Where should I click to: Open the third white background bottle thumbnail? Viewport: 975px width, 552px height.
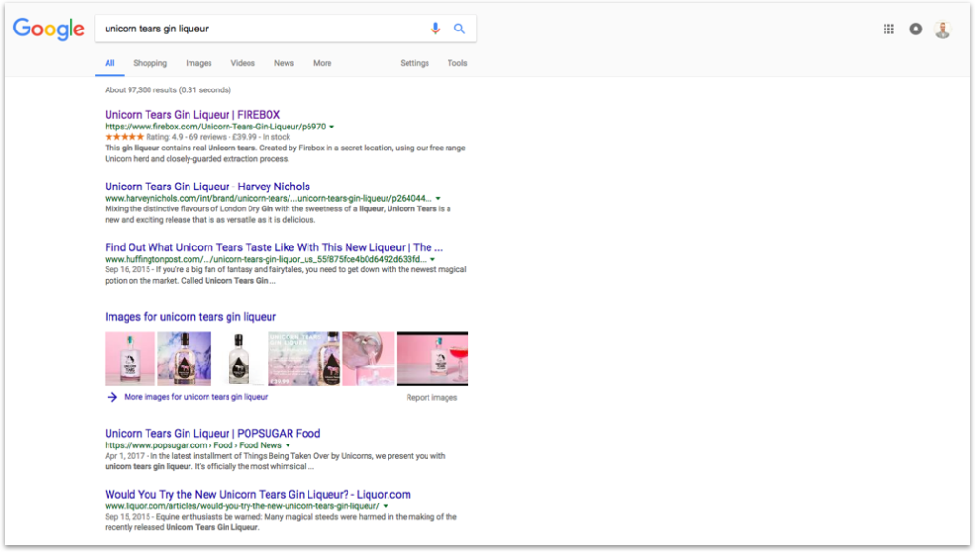click(239, 359)
